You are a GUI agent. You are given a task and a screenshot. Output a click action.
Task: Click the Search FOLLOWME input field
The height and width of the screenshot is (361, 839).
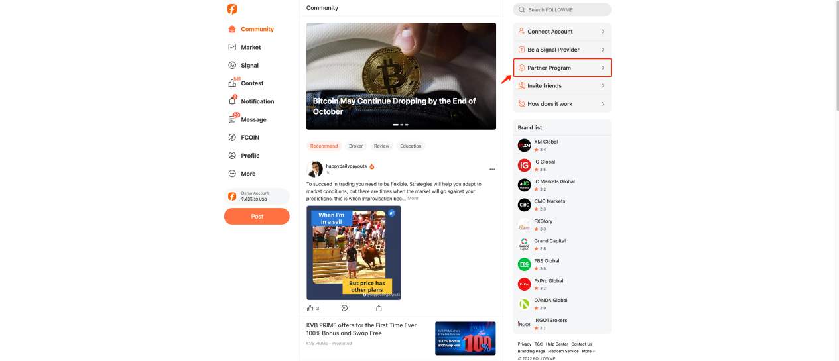coord(562,9)
